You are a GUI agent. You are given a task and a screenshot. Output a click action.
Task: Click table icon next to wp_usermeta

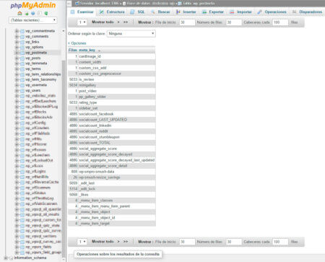pyautogui.click(x=22, y=85)
